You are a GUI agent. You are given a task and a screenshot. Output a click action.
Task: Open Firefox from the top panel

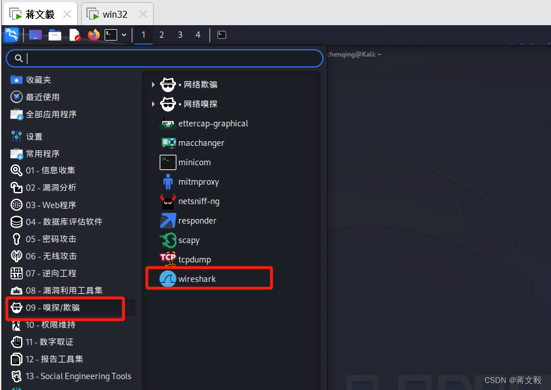[94, 35]
